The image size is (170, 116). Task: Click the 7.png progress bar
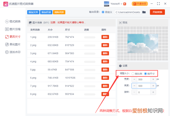point(90,86)
